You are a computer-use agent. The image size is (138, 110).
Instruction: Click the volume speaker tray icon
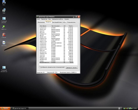click(132, 108)
